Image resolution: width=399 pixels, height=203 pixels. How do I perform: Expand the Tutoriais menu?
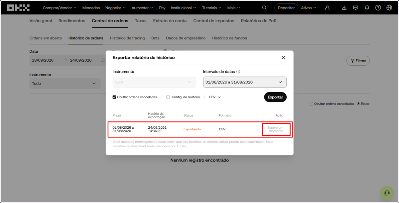pos(211,8)
